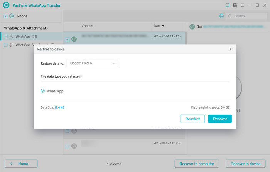Viewport: 270px width, 172px height.
Task: Check the WhatsApp Attachments checkbox
Action: pyautogui.click(x=5, y=45)
